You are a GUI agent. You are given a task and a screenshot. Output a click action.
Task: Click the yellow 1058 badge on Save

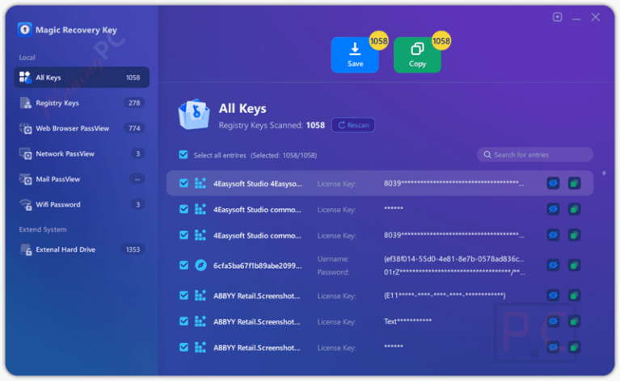(x=378, y=40)
